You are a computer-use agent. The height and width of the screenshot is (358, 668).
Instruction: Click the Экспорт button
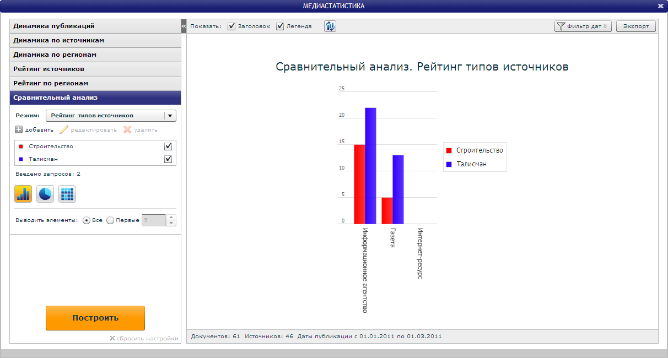(x=636, y=26)
